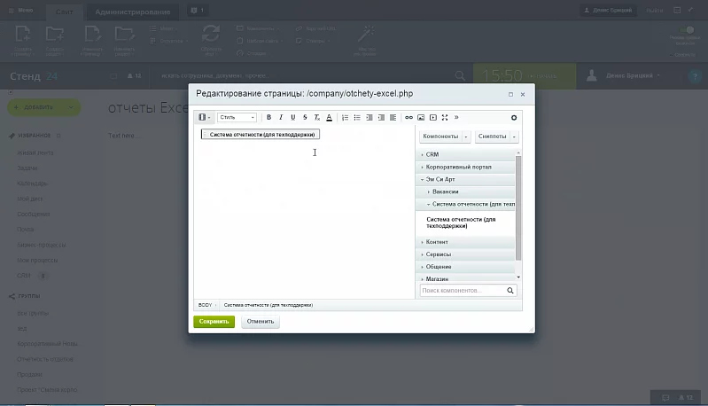Click the underline formatting icon
This screenshot has width=708, height=406.
[293, 117]
